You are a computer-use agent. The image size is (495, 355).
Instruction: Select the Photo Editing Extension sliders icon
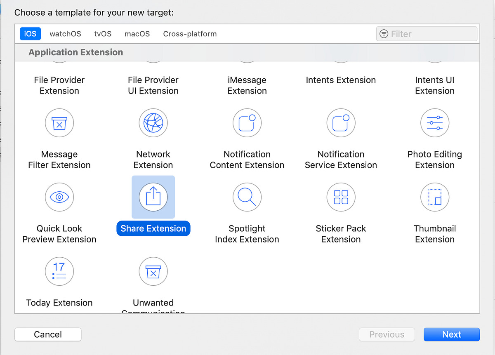(x=435, y=123)
